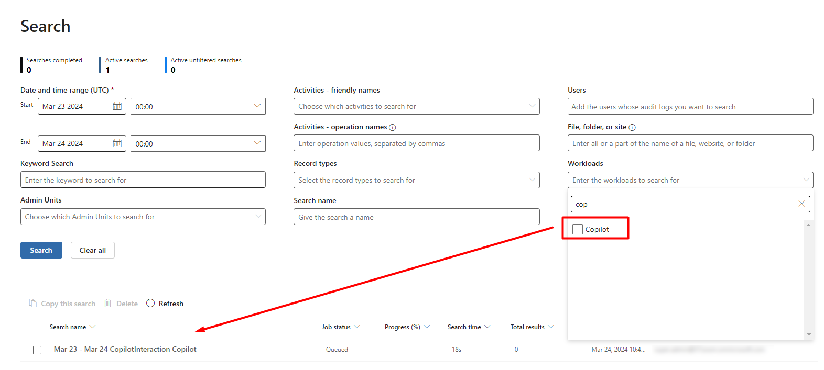This screenshot has height=370, width=824.
Task: Click info icon next to Activities operation names
Action: coord(393,127)
